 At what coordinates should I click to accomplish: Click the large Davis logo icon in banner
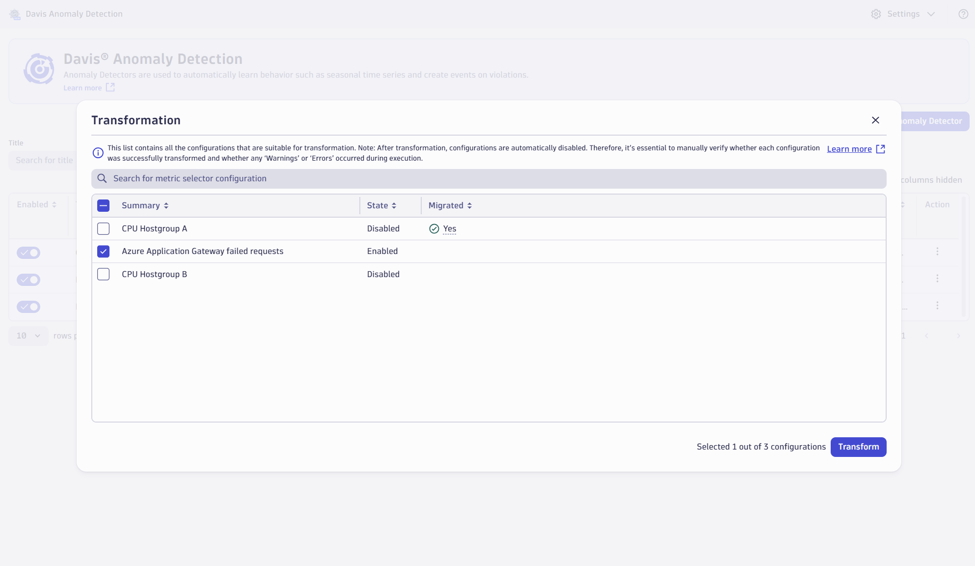coord(39,69)
